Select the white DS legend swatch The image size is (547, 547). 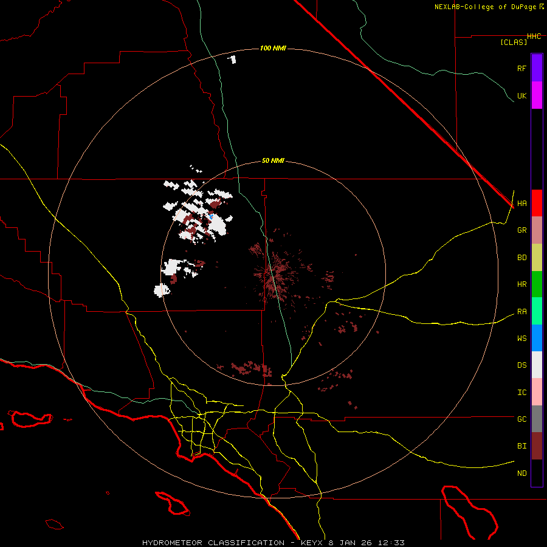point(537,365)
